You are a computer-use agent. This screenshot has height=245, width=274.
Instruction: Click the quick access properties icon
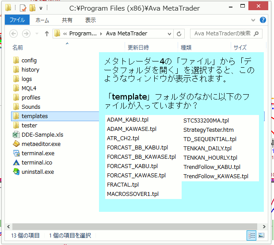click(x=23, y=8)
